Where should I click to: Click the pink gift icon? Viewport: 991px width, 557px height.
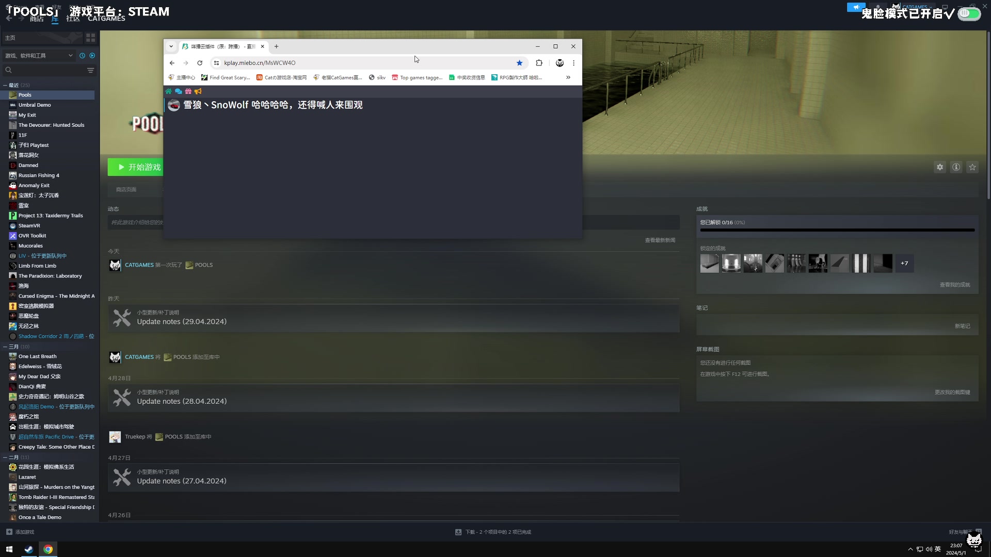(x=188, y=91)
